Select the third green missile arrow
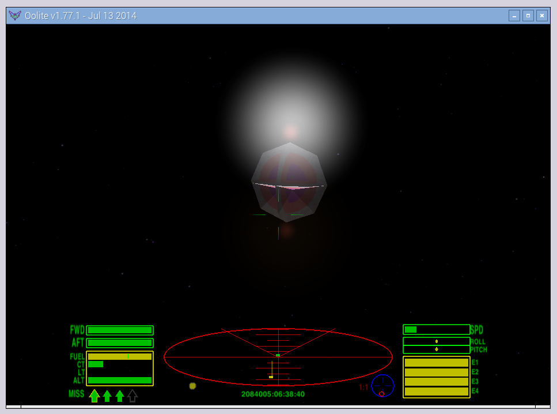Screen dimensions: 557x414 (x=120, y=396)
